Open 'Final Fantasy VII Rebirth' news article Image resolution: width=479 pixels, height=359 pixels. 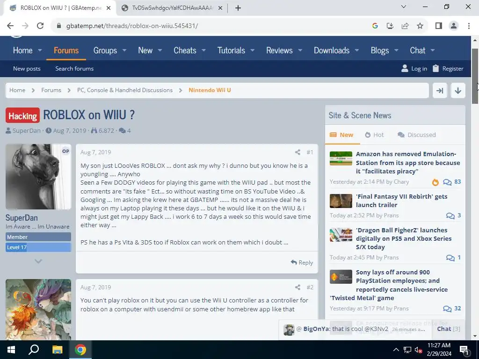[401, 201]
